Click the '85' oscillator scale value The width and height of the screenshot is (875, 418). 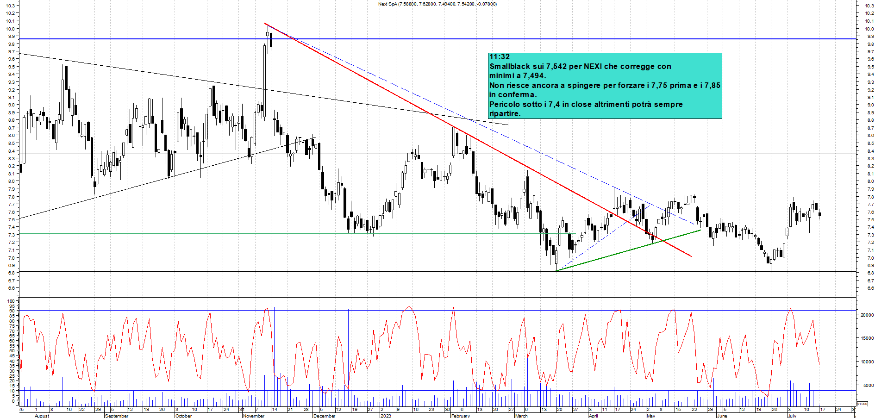coord(12,316)
